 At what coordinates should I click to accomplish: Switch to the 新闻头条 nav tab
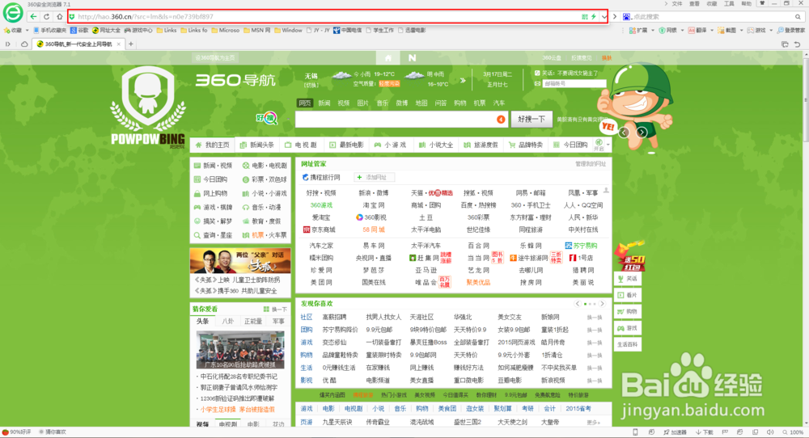click(256, 145)
